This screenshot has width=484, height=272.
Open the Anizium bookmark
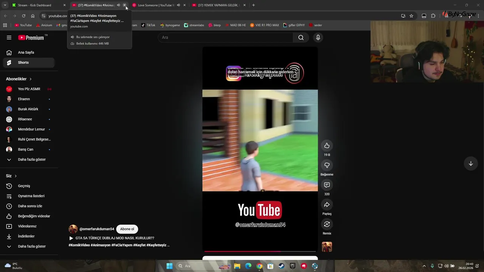(x=44, y=25)
